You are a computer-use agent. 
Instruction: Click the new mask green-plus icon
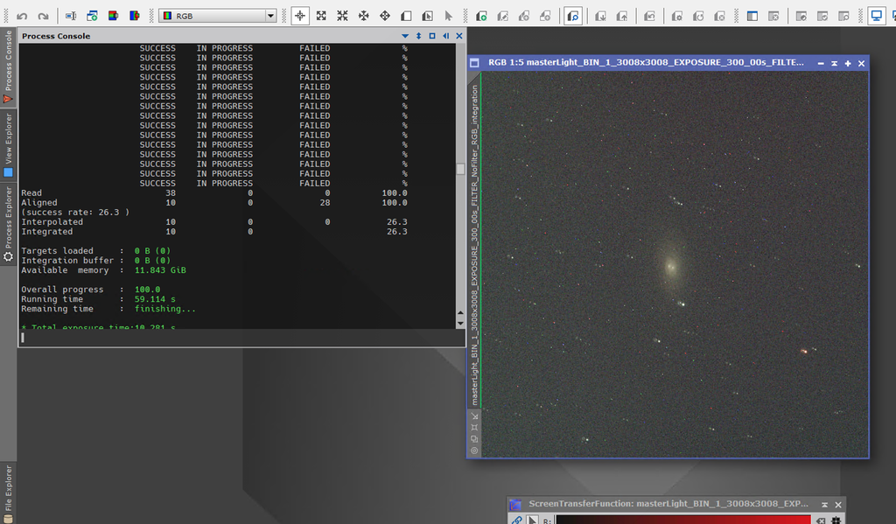481,16
